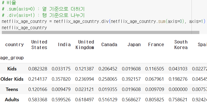Click the comment line '# .div(axis=1)'
The height and width of the screenshot is (106, 207).
(43, 15)
